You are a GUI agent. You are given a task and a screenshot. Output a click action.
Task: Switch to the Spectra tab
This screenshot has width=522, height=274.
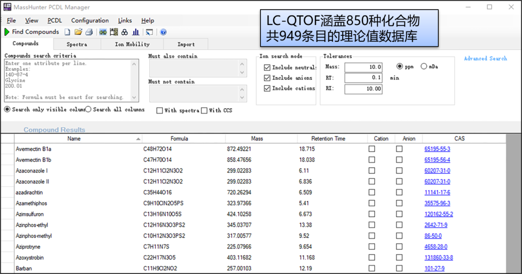point(77,44)
